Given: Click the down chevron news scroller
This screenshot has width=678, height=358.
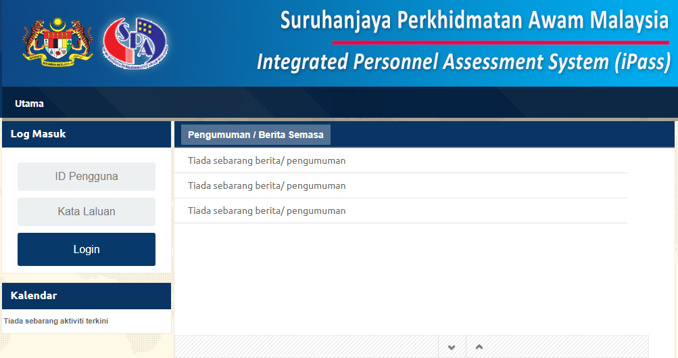Looking at the screenshot, I should pos(452,346).
